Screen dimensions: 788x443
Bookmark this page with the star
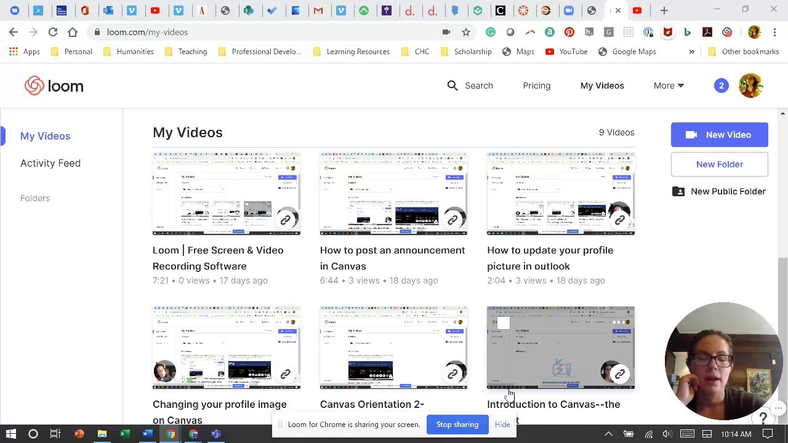[466, 32]
